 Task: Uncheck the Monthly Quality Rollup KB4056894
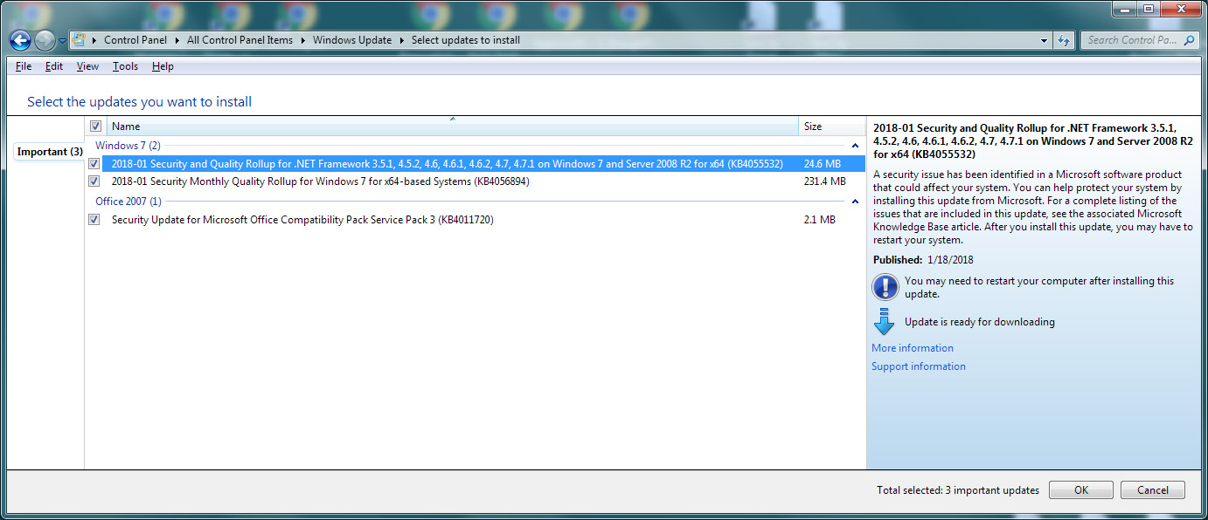point(94,181)
